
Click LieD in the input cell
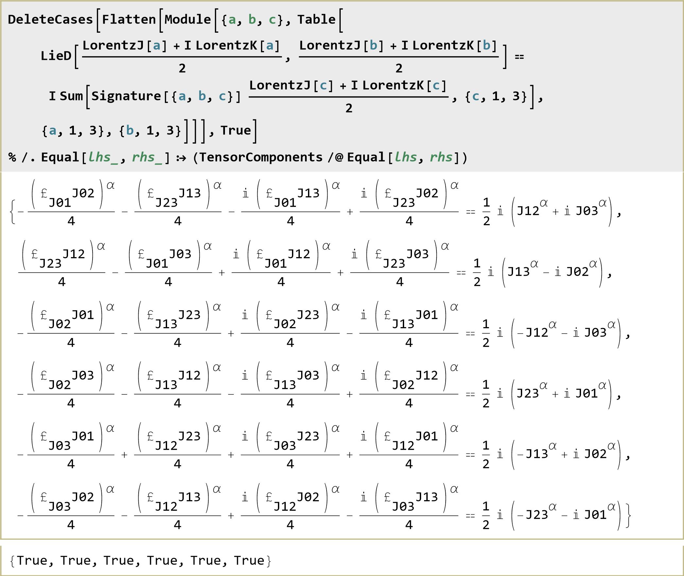tap(56, 56)
